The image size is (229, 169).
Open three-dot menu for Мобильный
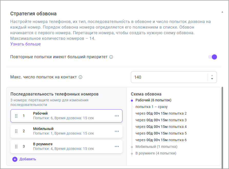click(117, 131)
